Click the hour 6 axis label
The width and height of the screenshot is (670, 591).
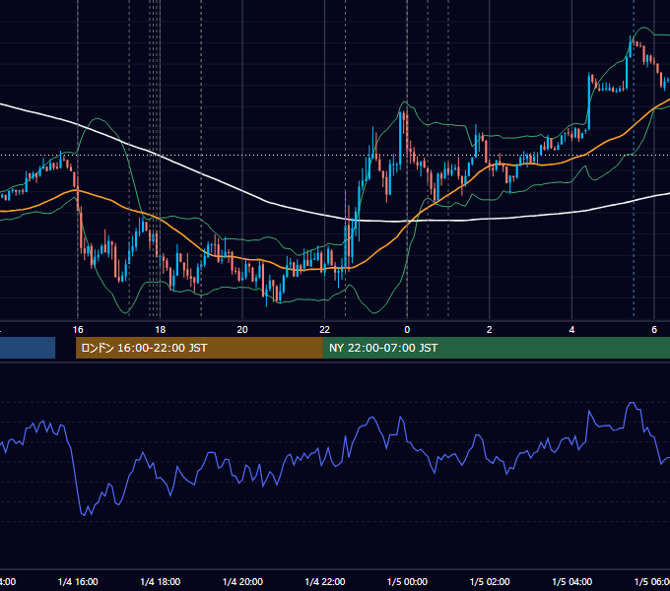click(x=654, y=330)
